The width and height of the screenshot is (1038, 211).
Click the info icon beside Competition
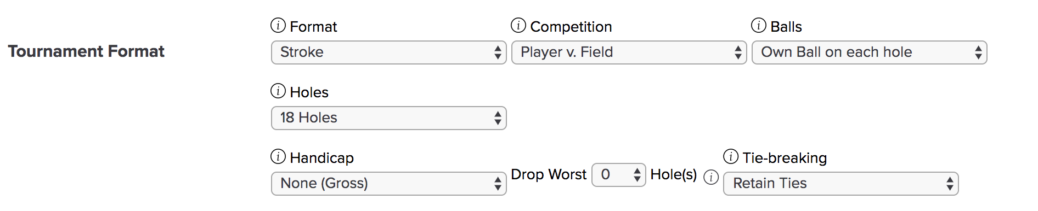pyautogui.click(x=518, y=26)
